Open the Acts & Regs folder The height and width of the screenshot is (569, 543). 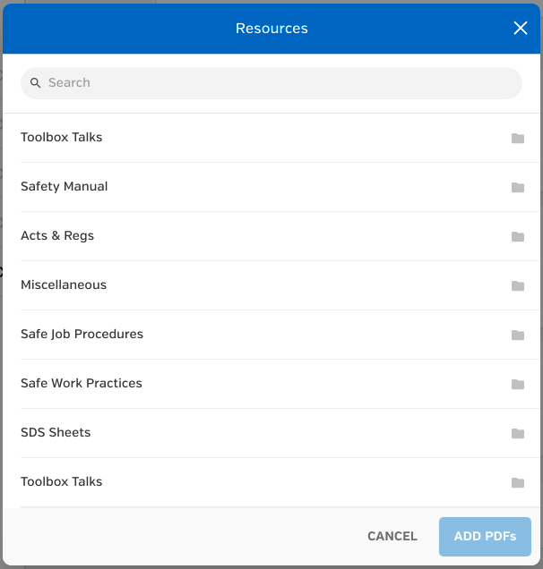pyautogui.click(x=280, y=236)
